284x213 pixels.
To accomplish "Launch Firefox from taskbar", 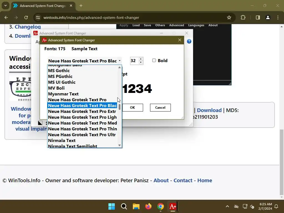I will pos(148,206).
